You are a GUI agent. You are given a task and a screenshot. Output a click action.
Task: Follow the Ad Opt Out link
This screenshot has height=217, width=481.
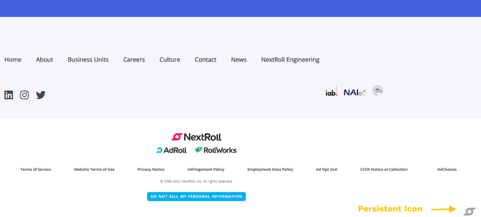[326, 169]
